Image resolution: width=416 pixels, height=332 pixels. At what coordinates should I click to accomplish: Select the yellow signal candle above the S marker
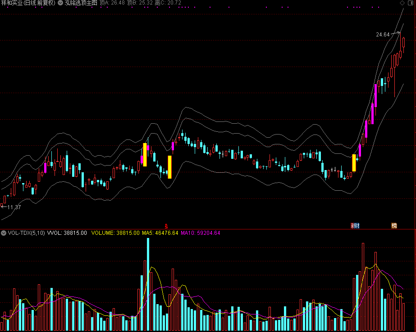(170, 167)
